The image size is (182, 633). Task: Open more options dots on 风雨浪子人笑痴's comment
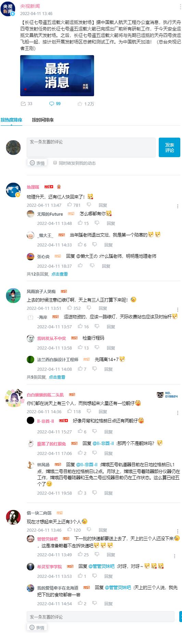pyautogui.click(x=178, y=309)
